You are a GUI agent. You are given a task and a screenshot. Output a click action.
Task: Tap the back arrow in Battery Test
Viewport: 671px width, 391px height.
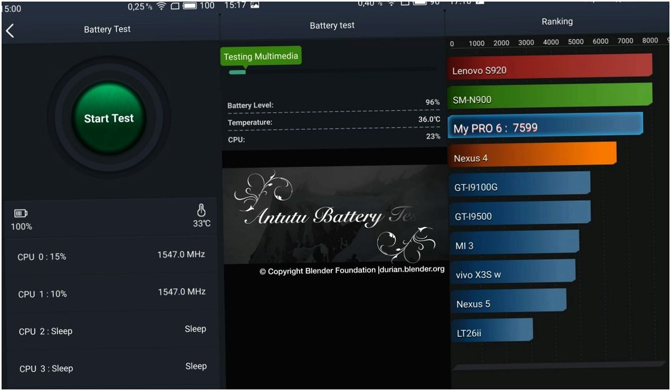(x=9, y=31)
